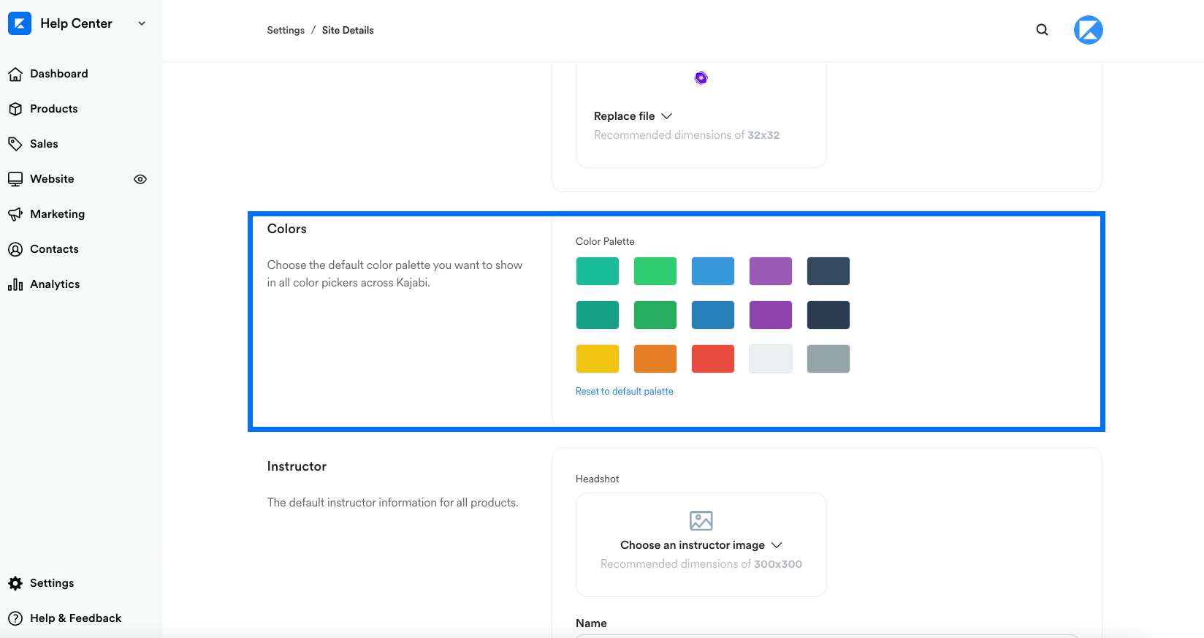Open Help & Feedback
The height and width of the screenshot is (638, 1204).
(75, 618)
